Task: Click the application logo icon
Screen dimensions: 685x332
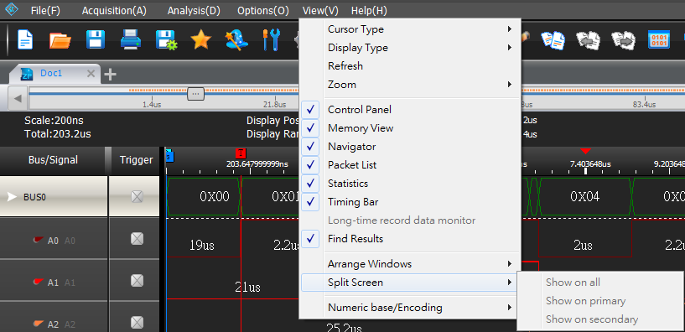Action: (x=11, y=8)
